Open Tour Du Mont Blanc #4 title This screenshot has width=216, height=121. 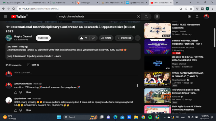(x=186, y=91)
